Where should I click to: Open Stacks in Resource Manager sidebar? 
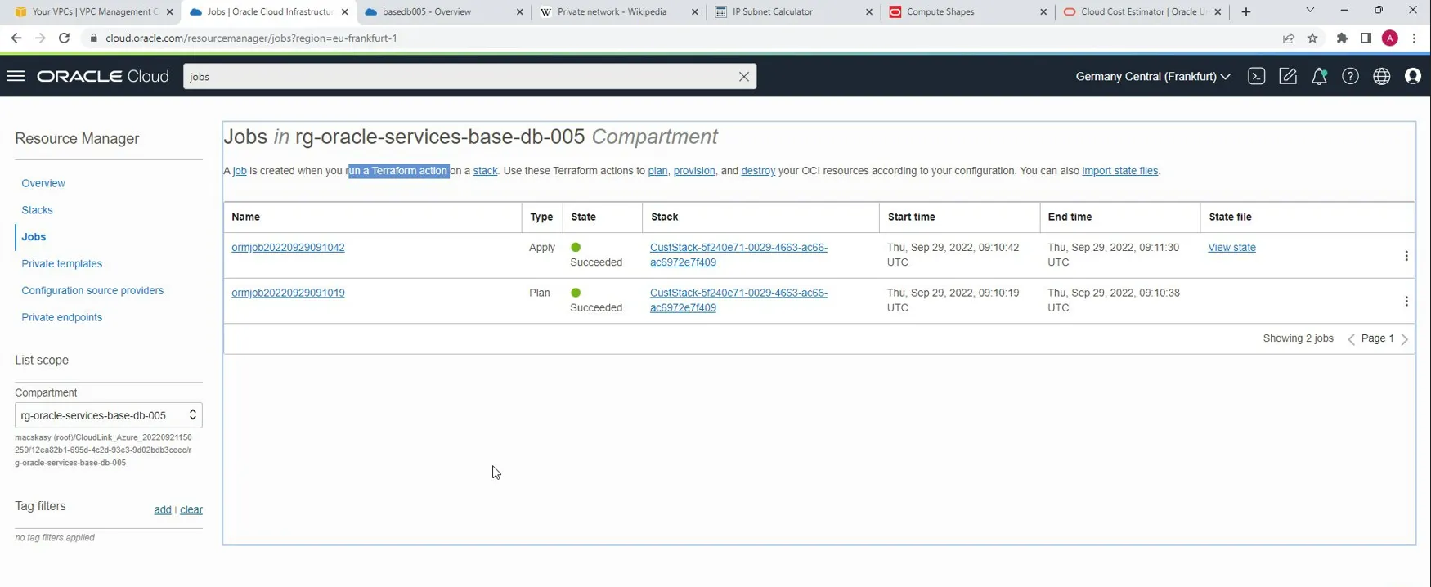coord(37,210)
